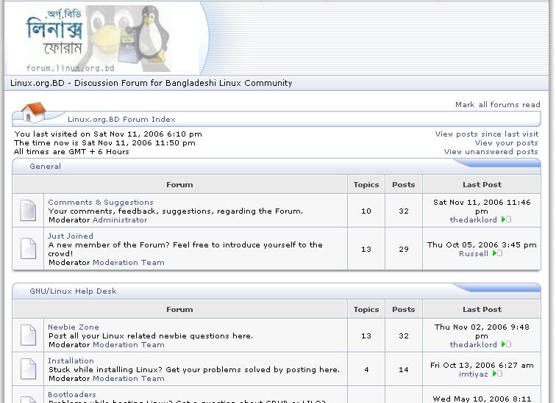Open the GNU/Linux Help Desk category
556x403 pixels.
pos(73,291)
